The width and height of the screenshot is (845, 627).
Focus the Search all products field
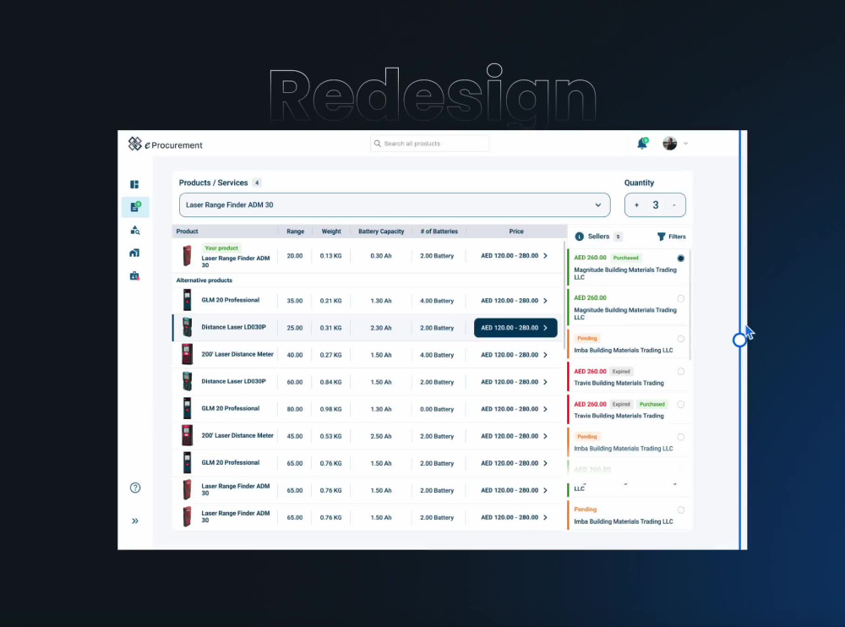[x=429, y=144]
